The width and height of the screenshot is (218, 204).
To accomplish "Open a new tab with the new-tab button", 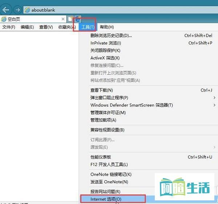I will pos(70,19).
